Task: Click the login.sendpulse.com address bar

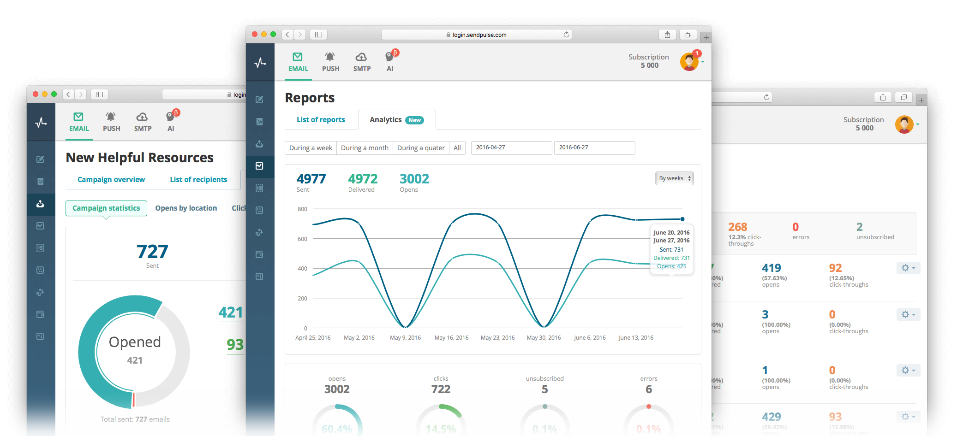Action: [x=477, y=35]
